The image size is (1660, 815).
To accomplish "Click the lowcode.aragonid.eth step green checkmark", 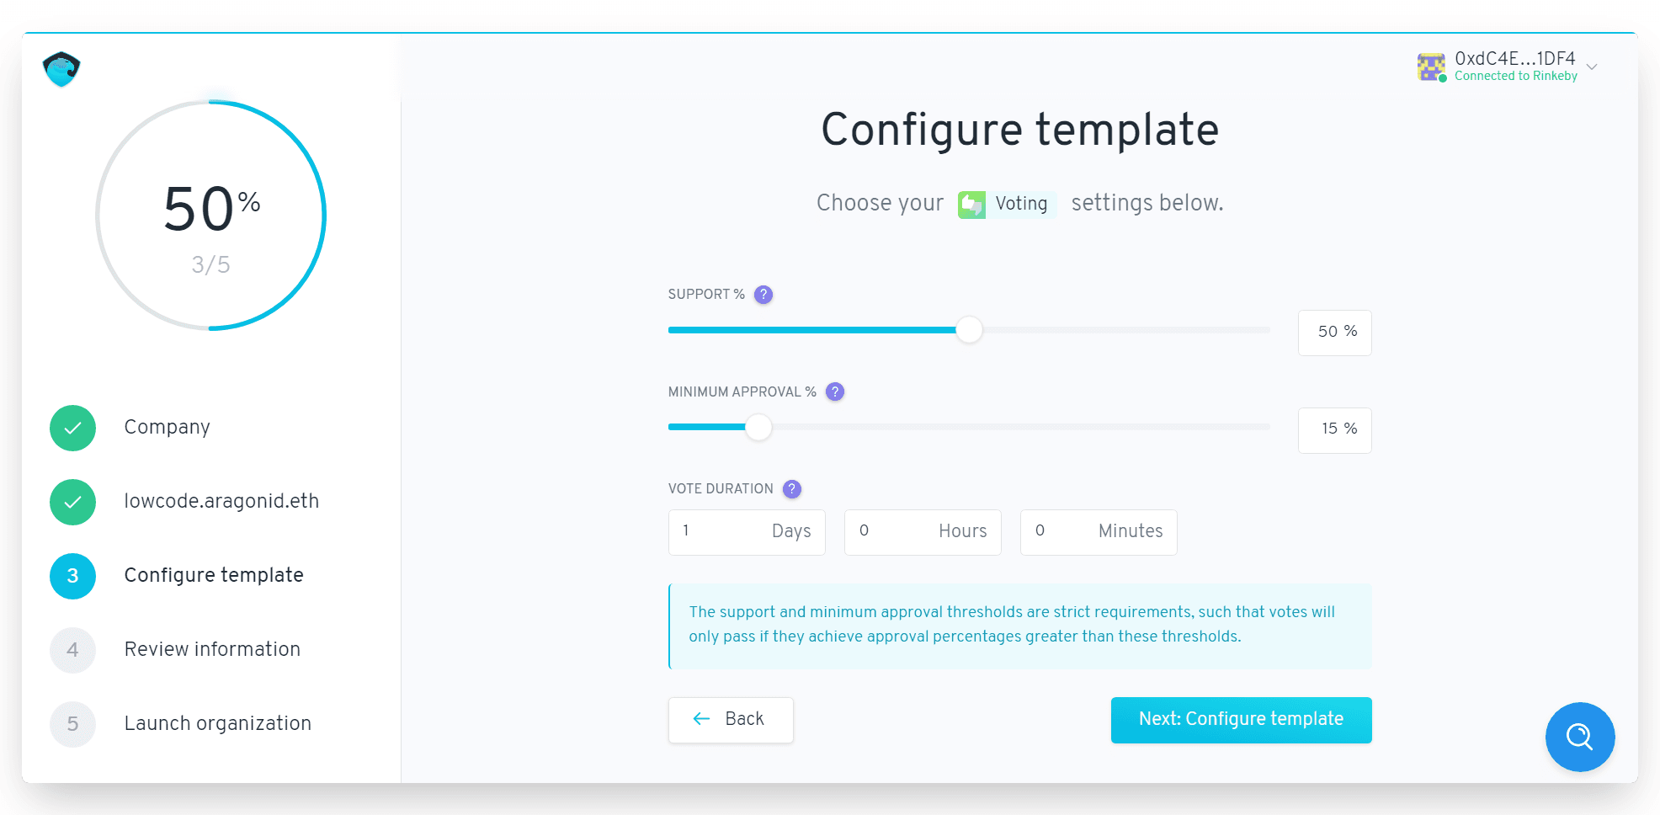I will tap(73, 502).
